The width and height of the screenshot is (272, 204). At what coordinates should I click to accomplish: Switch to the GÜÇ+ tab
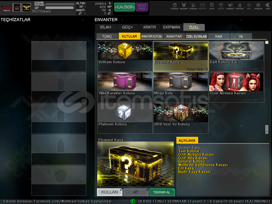[x=127, y=27]
